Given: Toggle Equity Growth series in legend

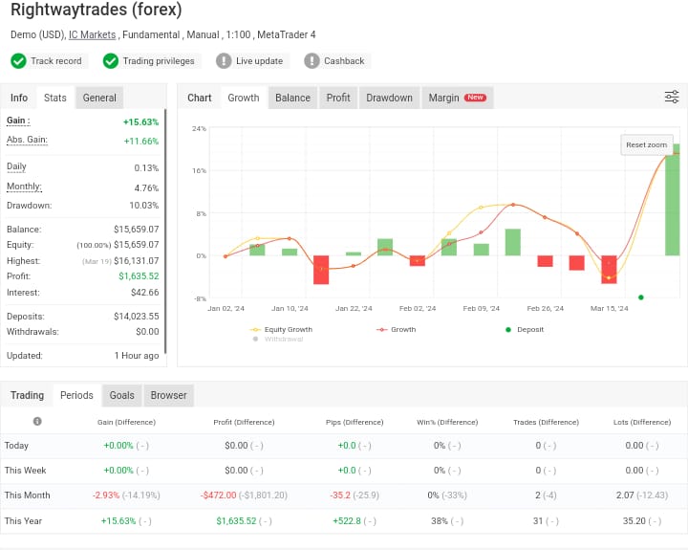Looking at the screenshot, I should coord(281,329).
